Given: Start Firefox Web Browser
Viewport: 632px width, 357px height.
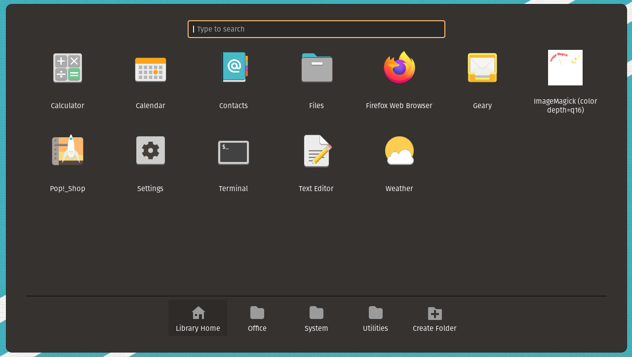Looking at the screenshot, I should tap(399, 68).
